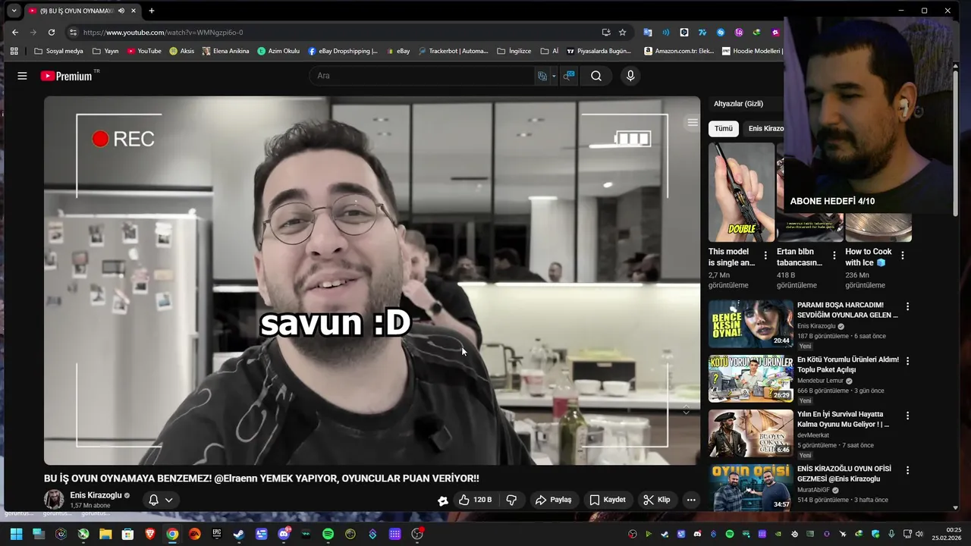Open the site info icon in the address bar
The height and width of the screenshot is (546, 971).
73,32
